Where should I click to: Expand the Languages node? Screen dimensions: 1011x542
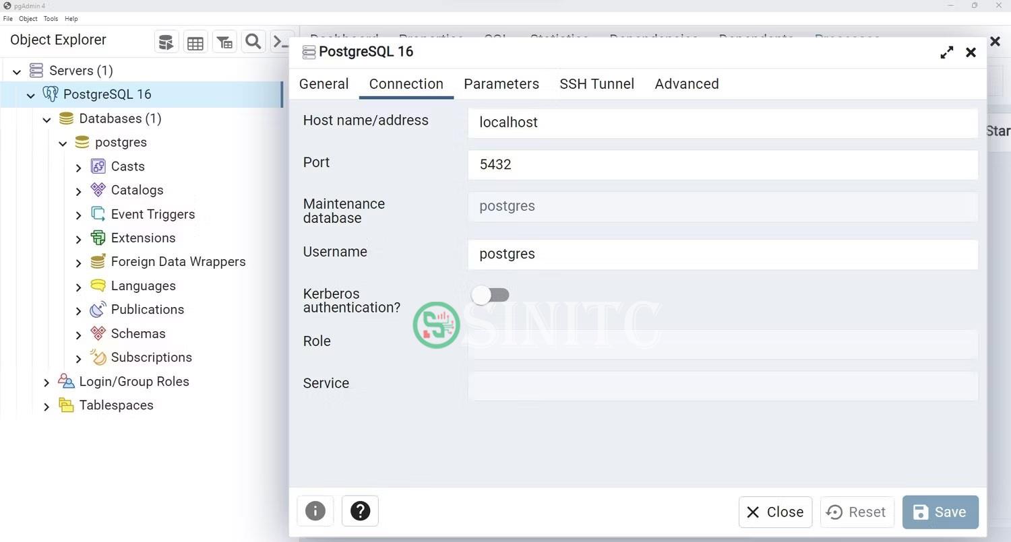79,287
